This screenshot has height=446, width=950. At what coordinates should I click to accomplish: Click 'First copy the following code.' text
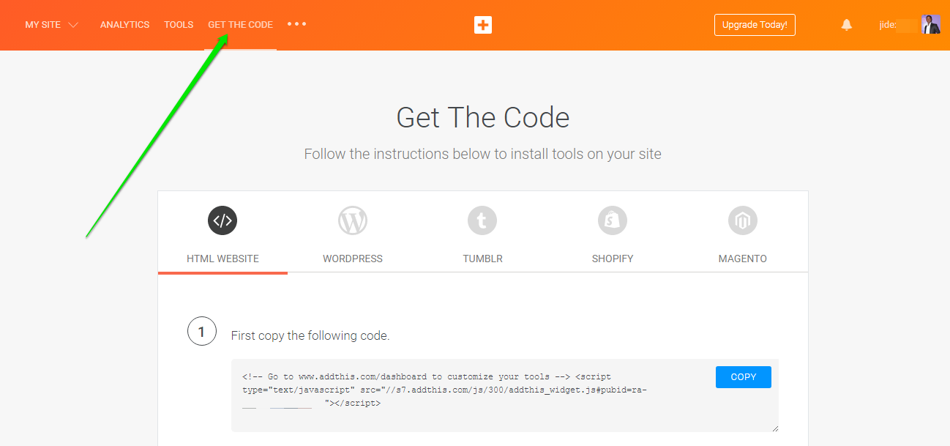[x=310, y=336]
